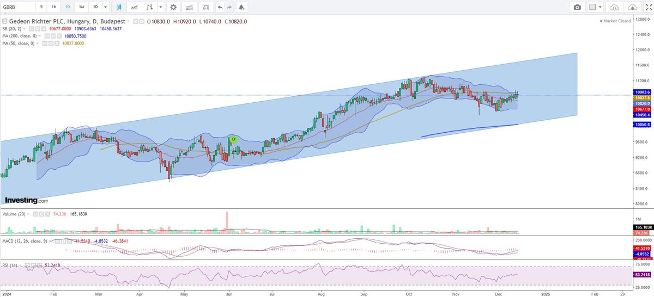This screenshot has height=297, width=654.
Task: Click the 53.2418 RSI value label
Action: [643, 276]
